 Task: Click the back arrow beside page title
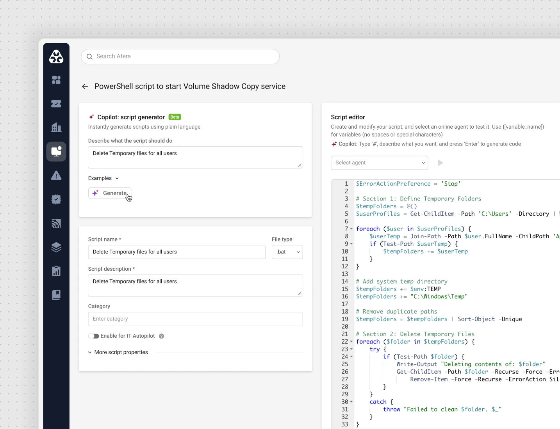85,87
